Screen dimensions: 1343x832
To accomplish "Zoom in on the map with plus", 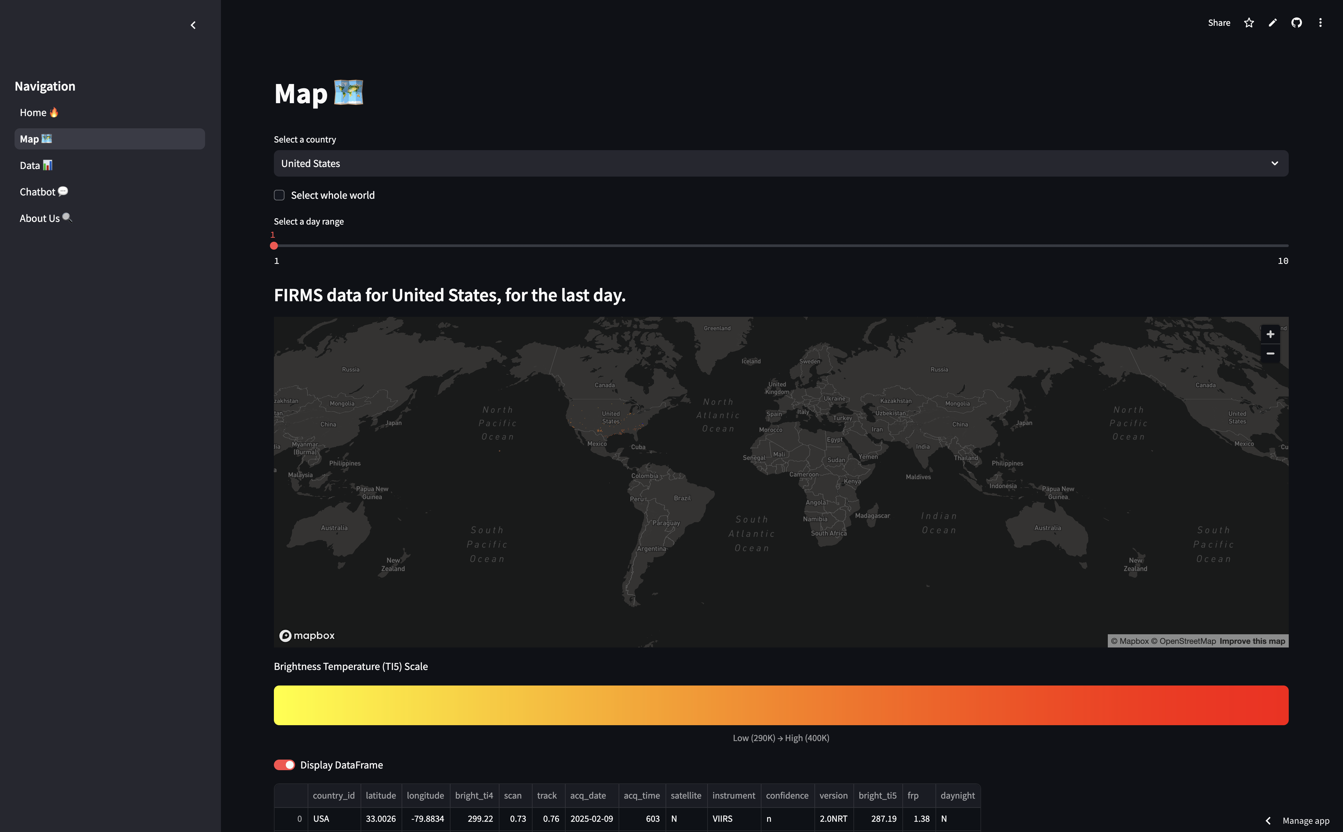I will (1270, 334).
